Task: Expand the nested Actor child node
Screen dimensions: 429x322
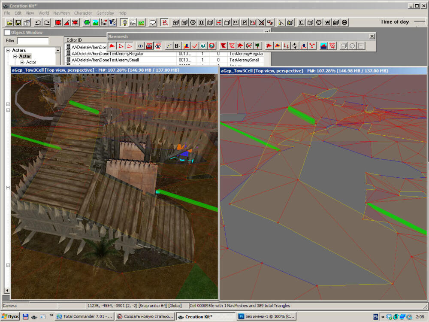Action: [x=22, y=62]
